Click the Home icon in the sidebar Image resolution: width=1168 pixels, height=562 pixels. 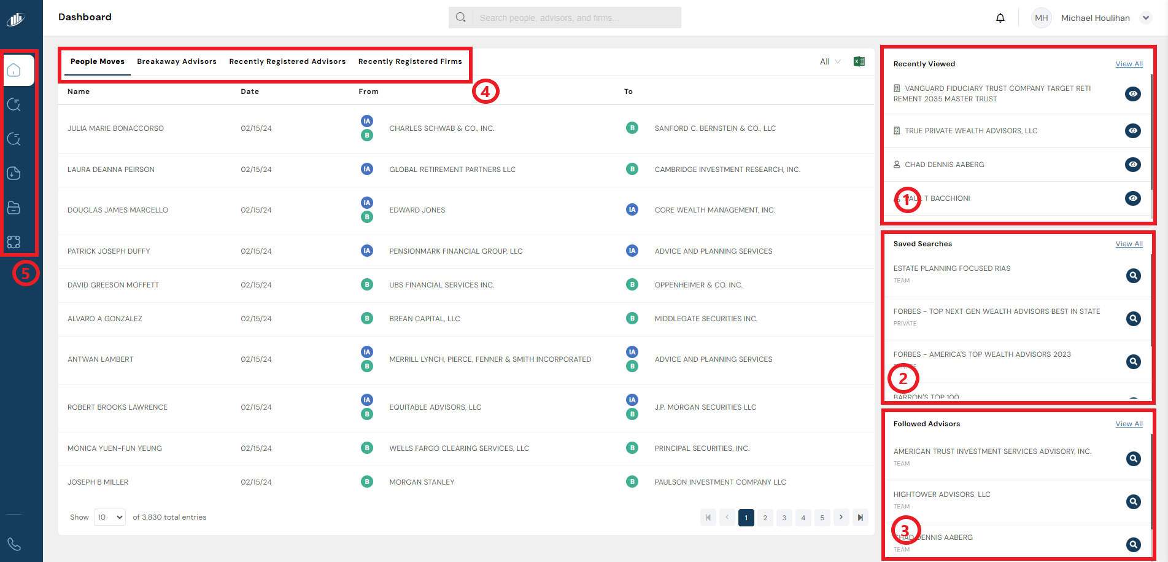[x=14, y=71]
